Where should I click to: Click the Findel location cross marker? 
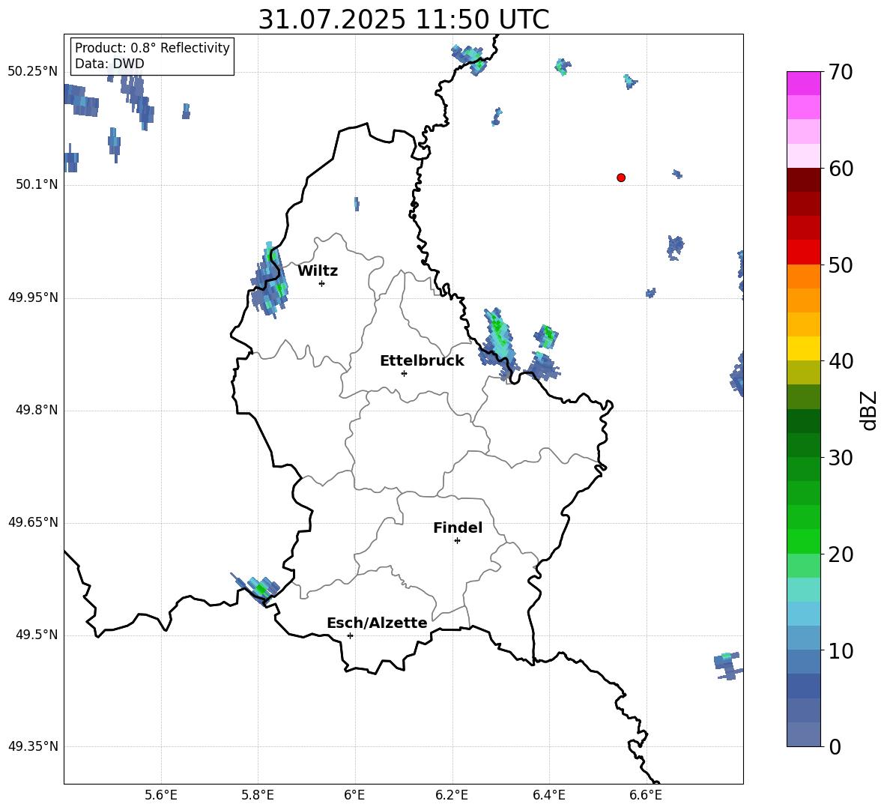tap(457, 541)
